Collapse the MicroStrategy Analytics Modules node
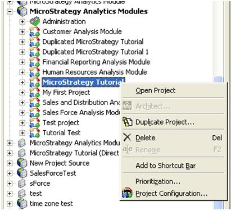 (10, 12)
